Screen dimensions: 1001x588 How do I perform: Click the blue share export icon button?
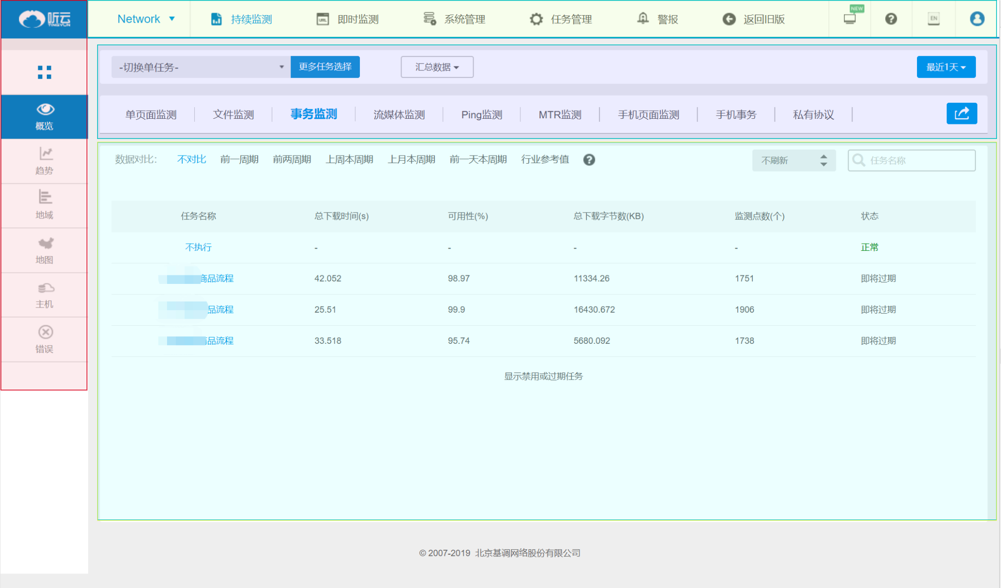(961, 113)
